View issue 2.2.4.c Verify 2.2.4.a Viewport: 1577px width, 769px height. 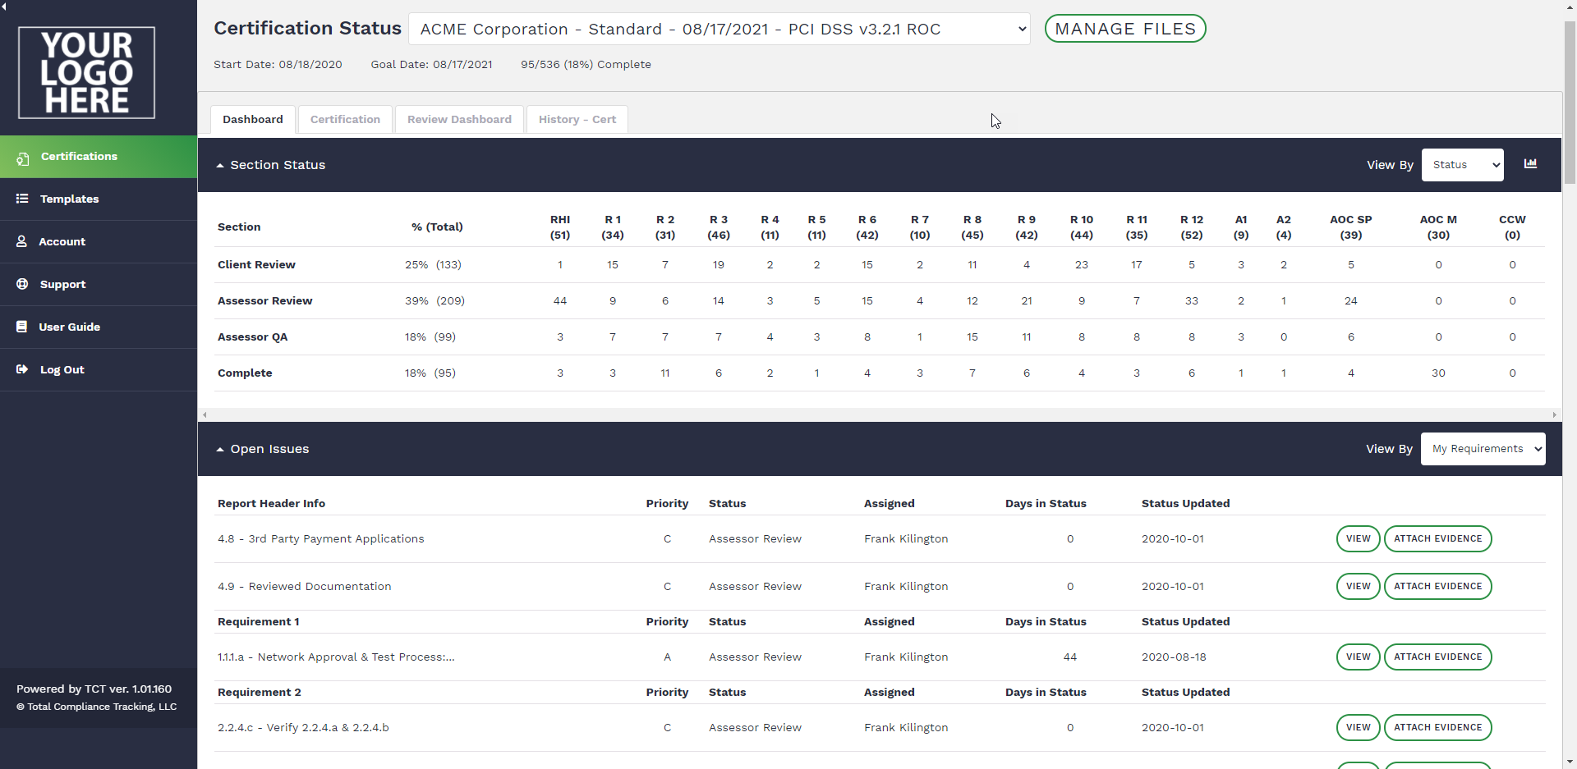click(x=1359, y=728)
